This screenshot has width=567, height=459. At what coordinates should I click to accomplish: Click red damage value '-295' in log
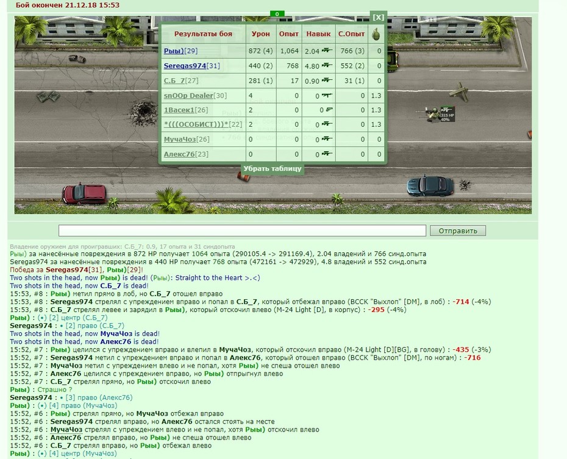point(376,310)
